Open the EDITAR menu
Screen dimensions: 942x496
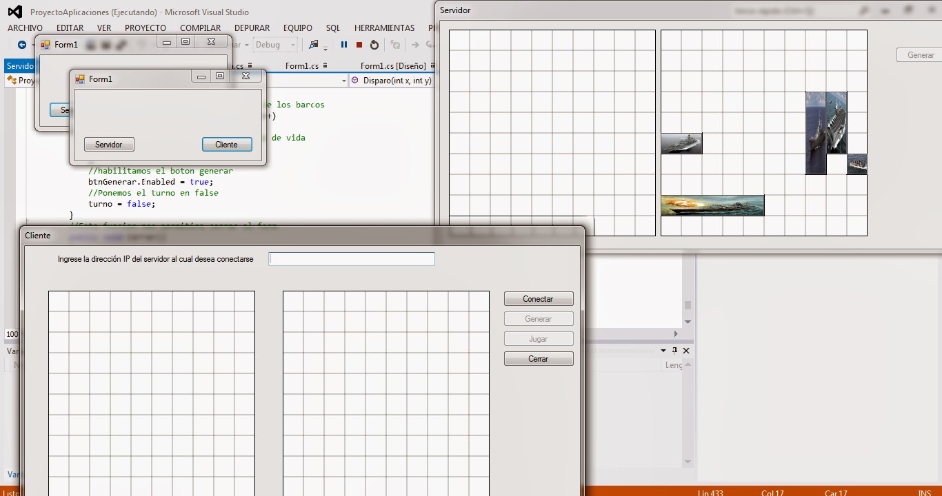coord(70,28)
